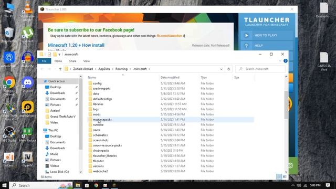Click File Explorer icon in taskbar
Screen dimensions: 336x189
(78, 185)
